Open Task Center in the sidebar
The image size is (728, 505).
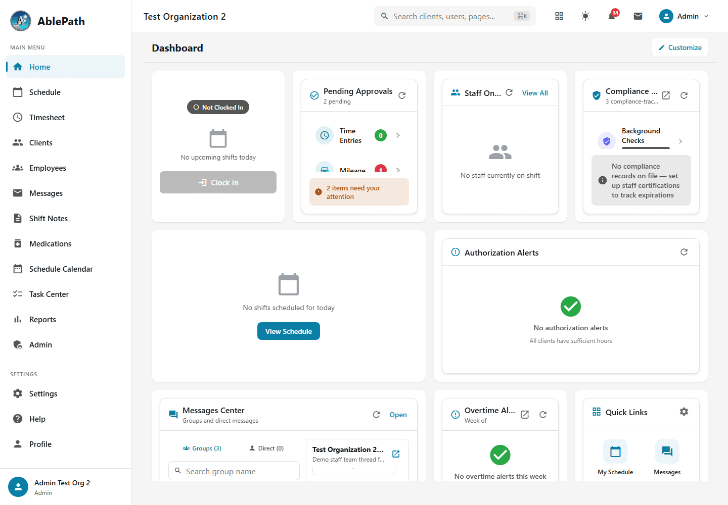tap(66, 294)
